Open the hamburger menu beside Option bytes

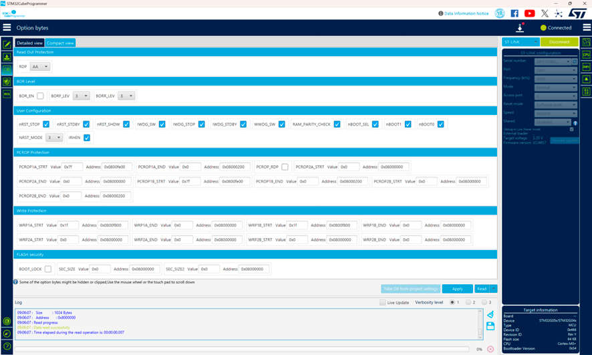coord(7,27)
